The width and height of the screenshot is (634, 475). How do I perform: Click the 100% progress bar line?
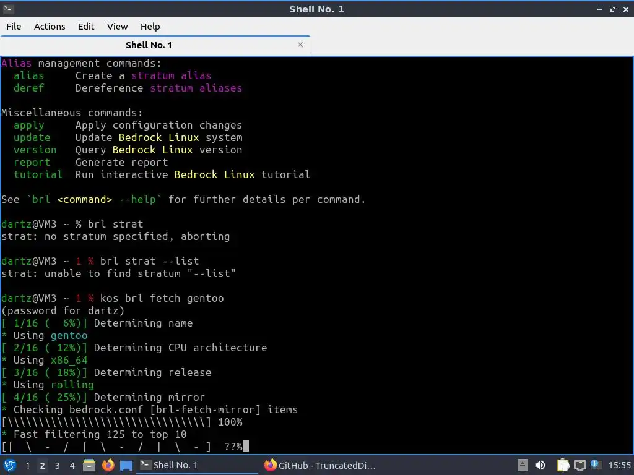pos(122,422)
